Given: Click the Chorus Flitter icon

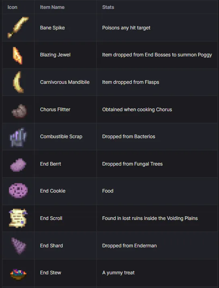Looking at the screenshot, I should coord(19,111).
